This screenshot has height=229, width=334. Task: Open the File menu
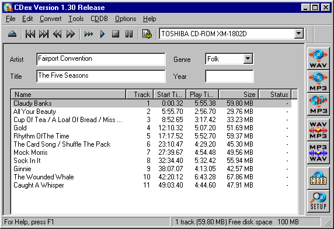click(11, 19)
